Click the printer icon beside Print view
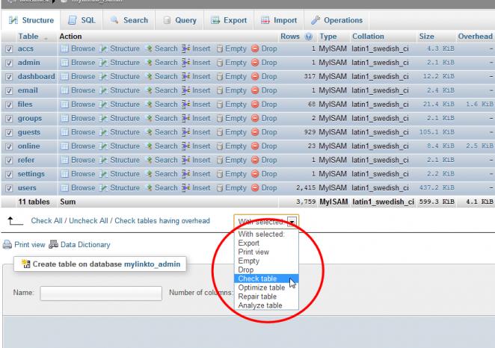 pos(7,245)
